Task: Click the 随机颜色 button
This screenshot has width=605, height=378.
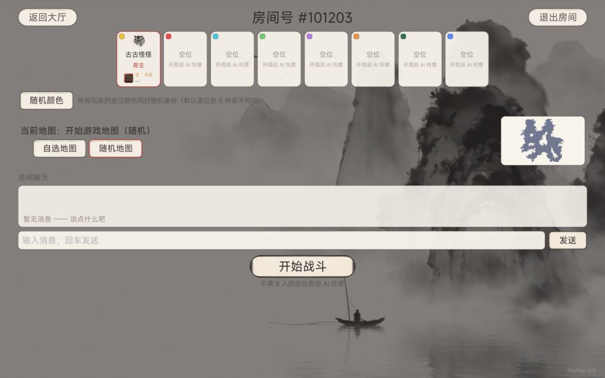Action: pyautogui.click(x=46, y=100)
